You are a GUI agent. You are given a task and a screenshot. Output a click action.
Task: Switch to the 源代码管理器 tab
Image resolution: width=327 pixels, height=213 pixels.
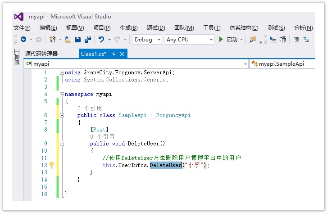coord(41,54)
